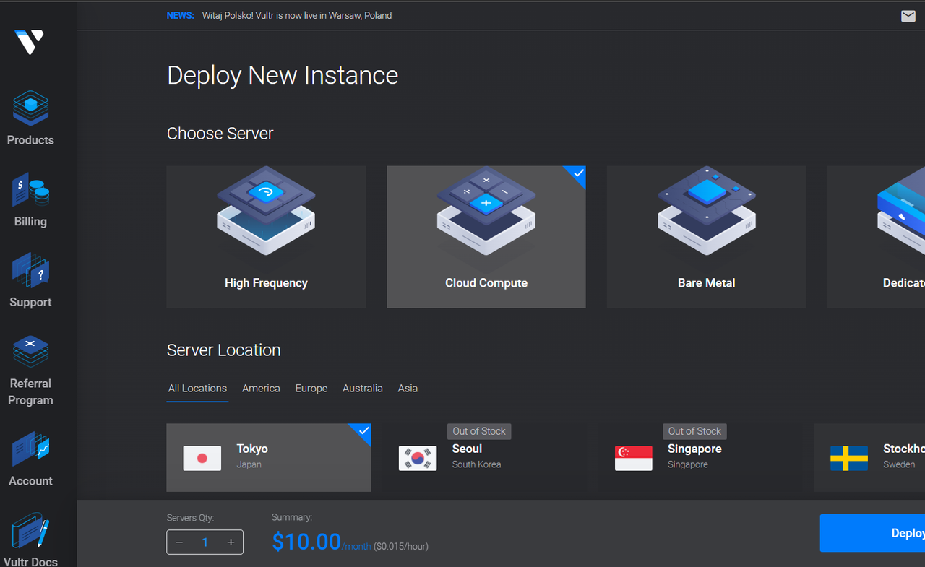
Task: Switch to the Asia tab
Action: pos(408,389)
